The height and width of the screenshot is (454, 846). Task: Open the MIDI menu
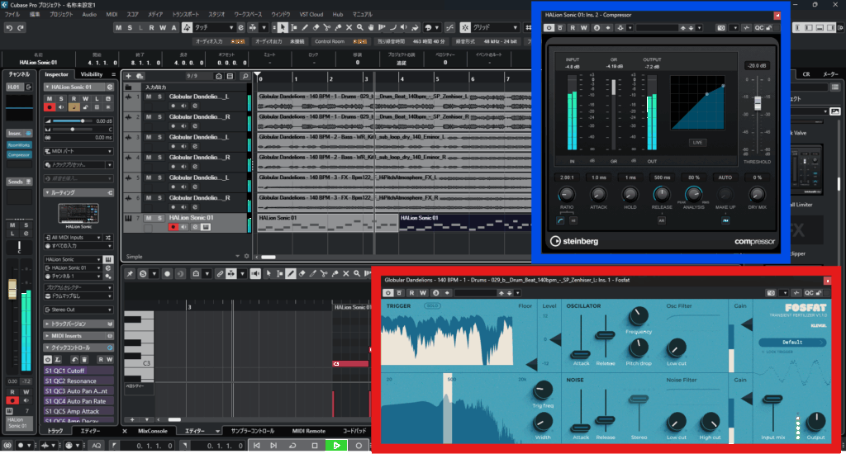click(x=112, y=15)
